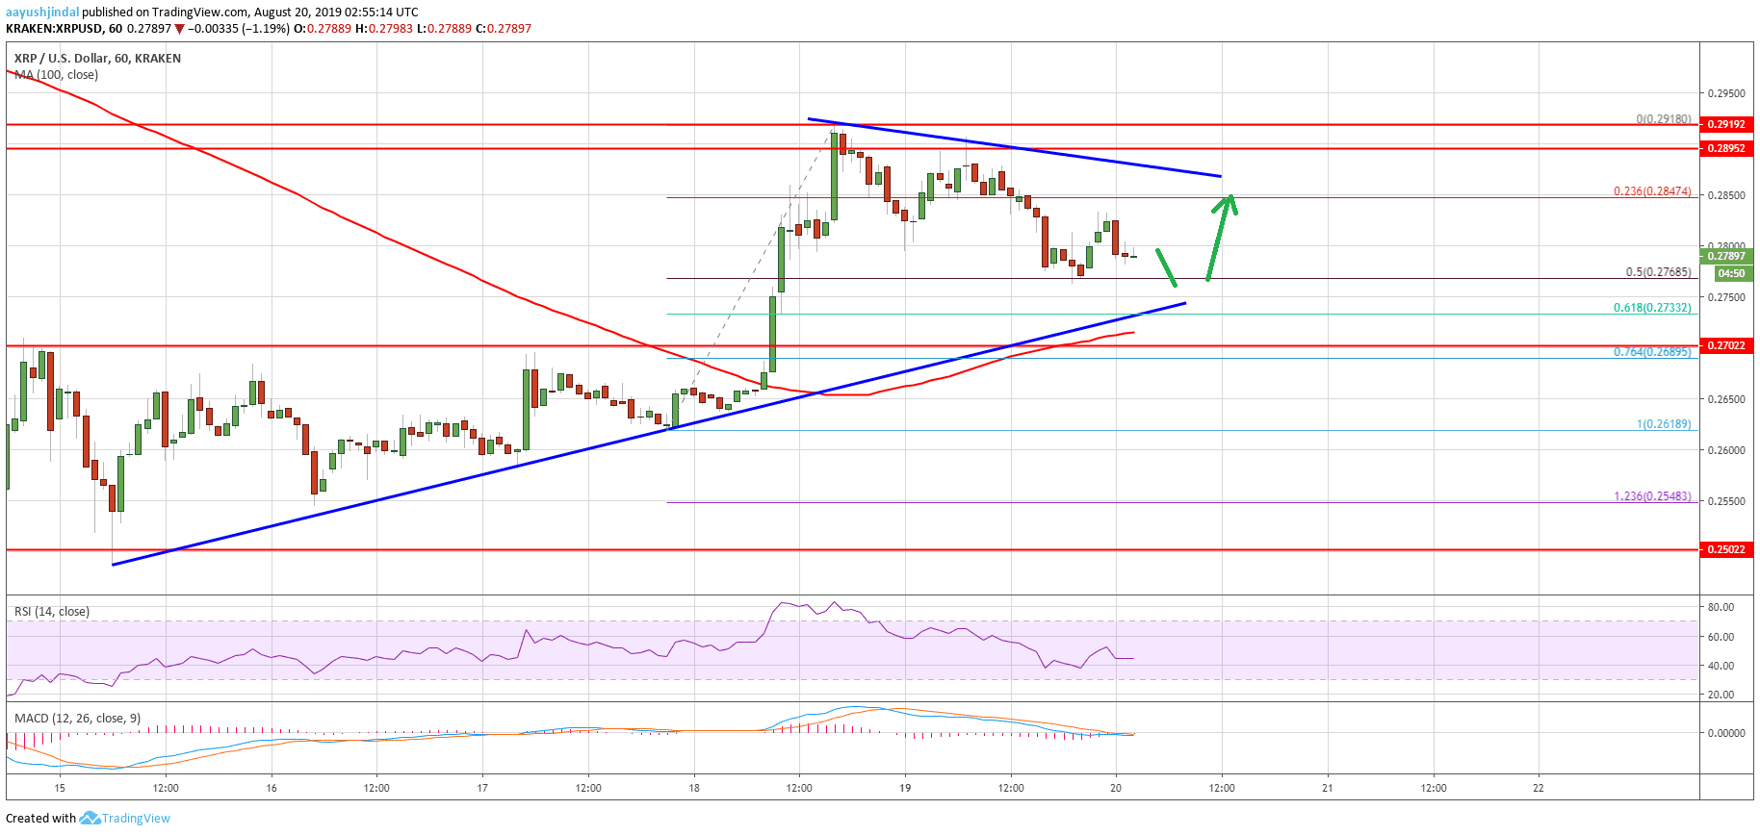
Task: Click the red down-triangle change indicator
Action: 179,29
